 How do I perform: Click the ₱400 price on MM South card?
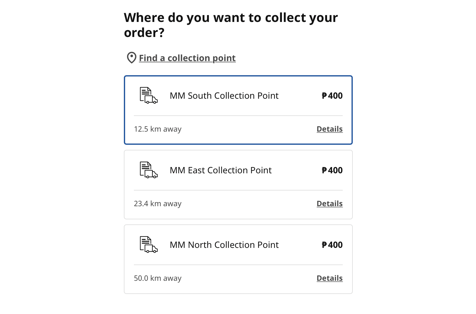[x=332, y=96]
